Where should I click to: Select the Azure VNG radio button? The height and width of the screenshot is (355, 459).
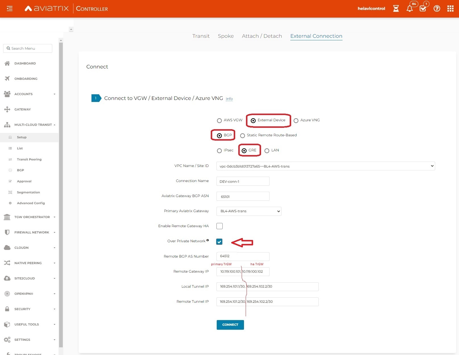pos(296,120)
